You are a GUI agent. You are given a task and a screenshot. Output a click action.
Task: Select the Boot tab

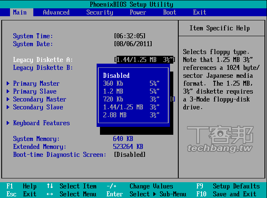170,12
